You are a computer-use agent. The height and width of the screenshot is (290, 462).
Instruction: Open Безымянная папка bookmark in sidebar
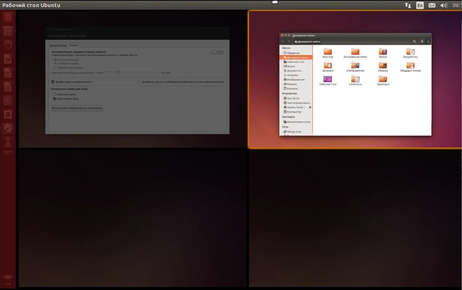click(296, 122)
